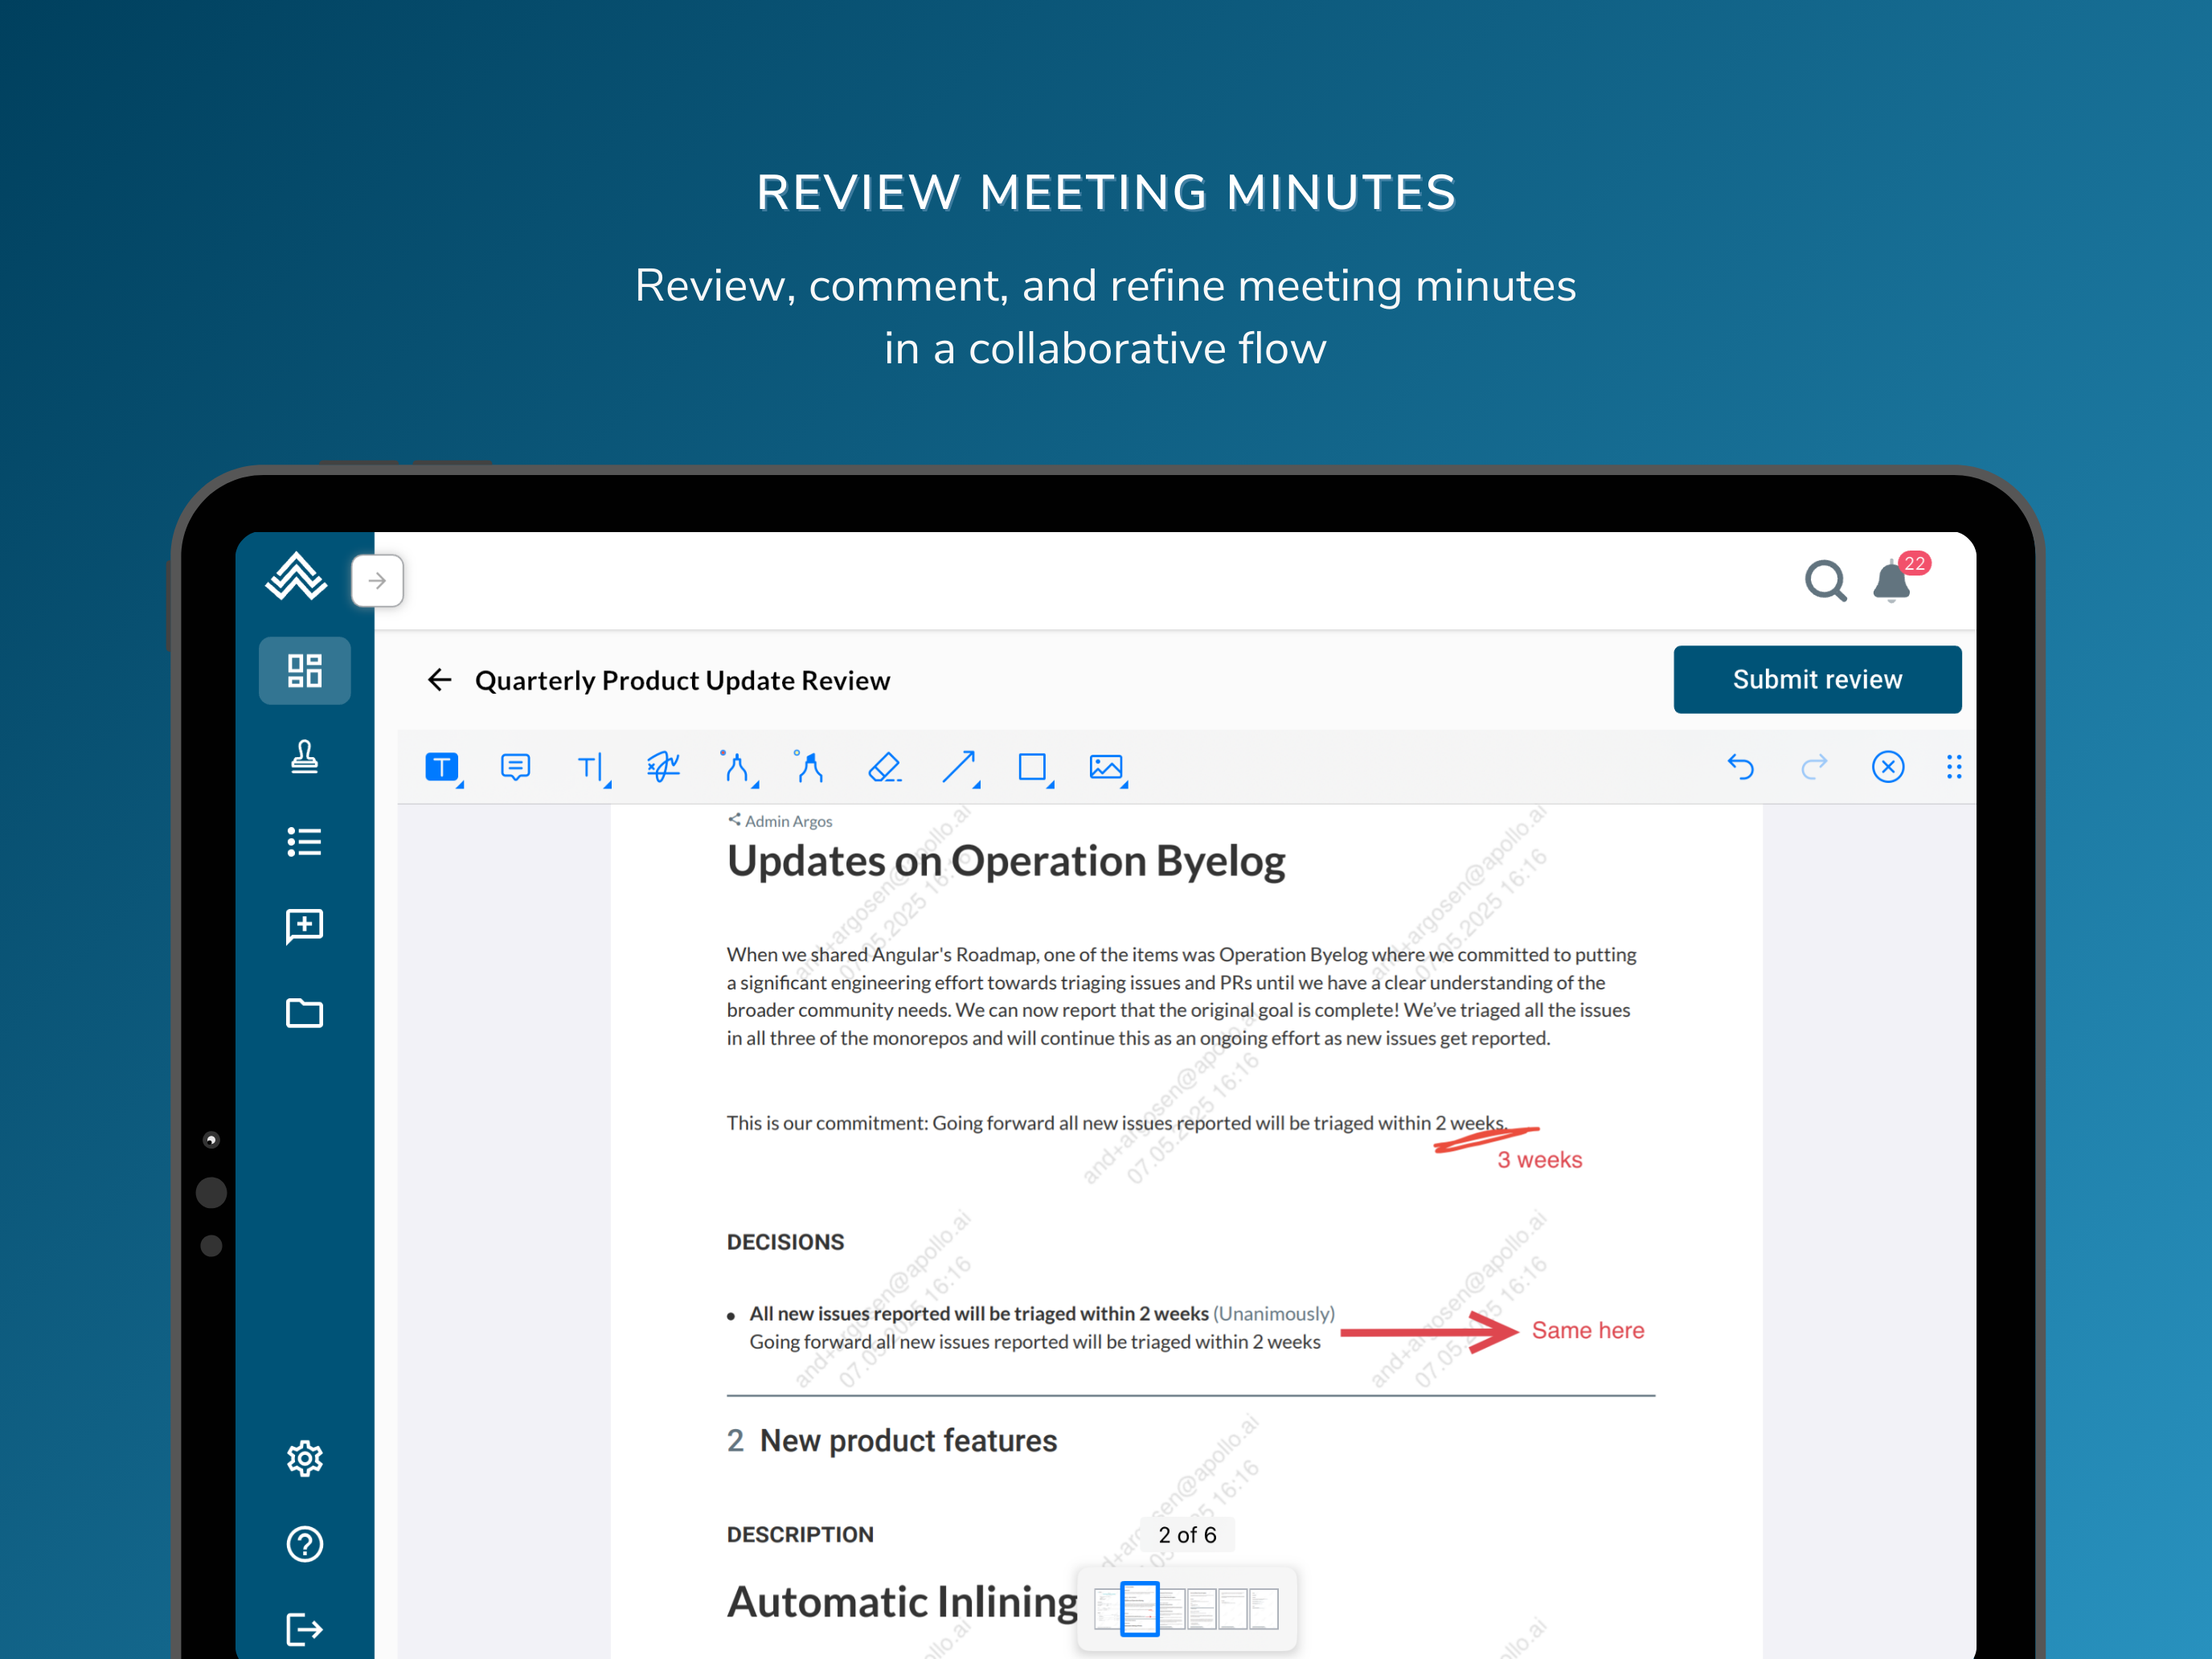The width and height of the screenshot is (2212, 1659).
Task: Select the '3 weeks' red annotation
Action: tap(1539, 1160)
